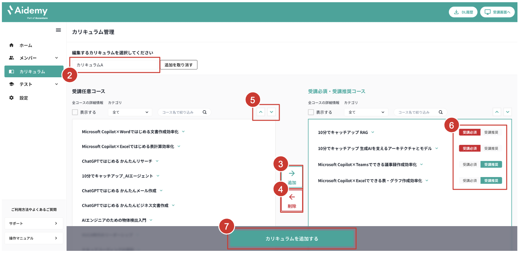Click the up arrow above 受講必須 course list
This screenshot has width=520, height=254.
(x=497, y=112)
